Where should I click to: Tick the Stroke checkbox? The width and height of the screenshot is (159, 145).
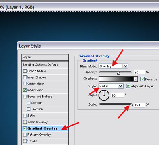tap(25, 141)
